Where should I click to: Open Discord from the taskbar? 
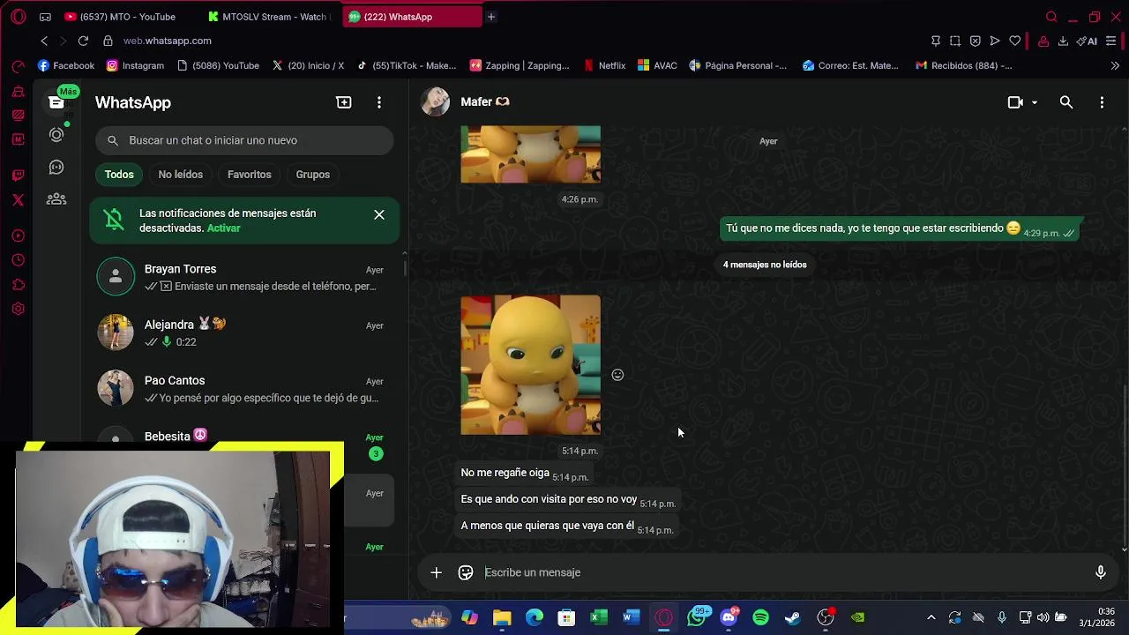coord(729,617)
